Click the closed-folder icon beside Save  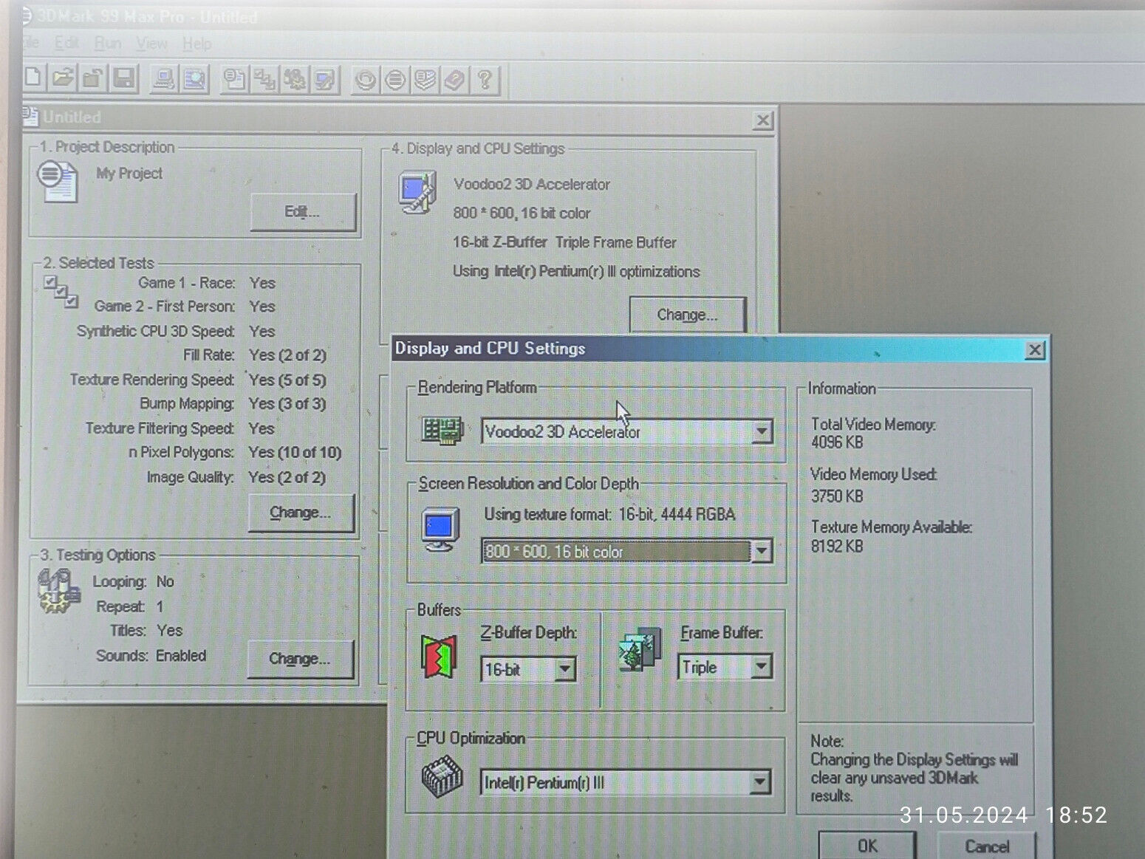(x=93, y=78)
